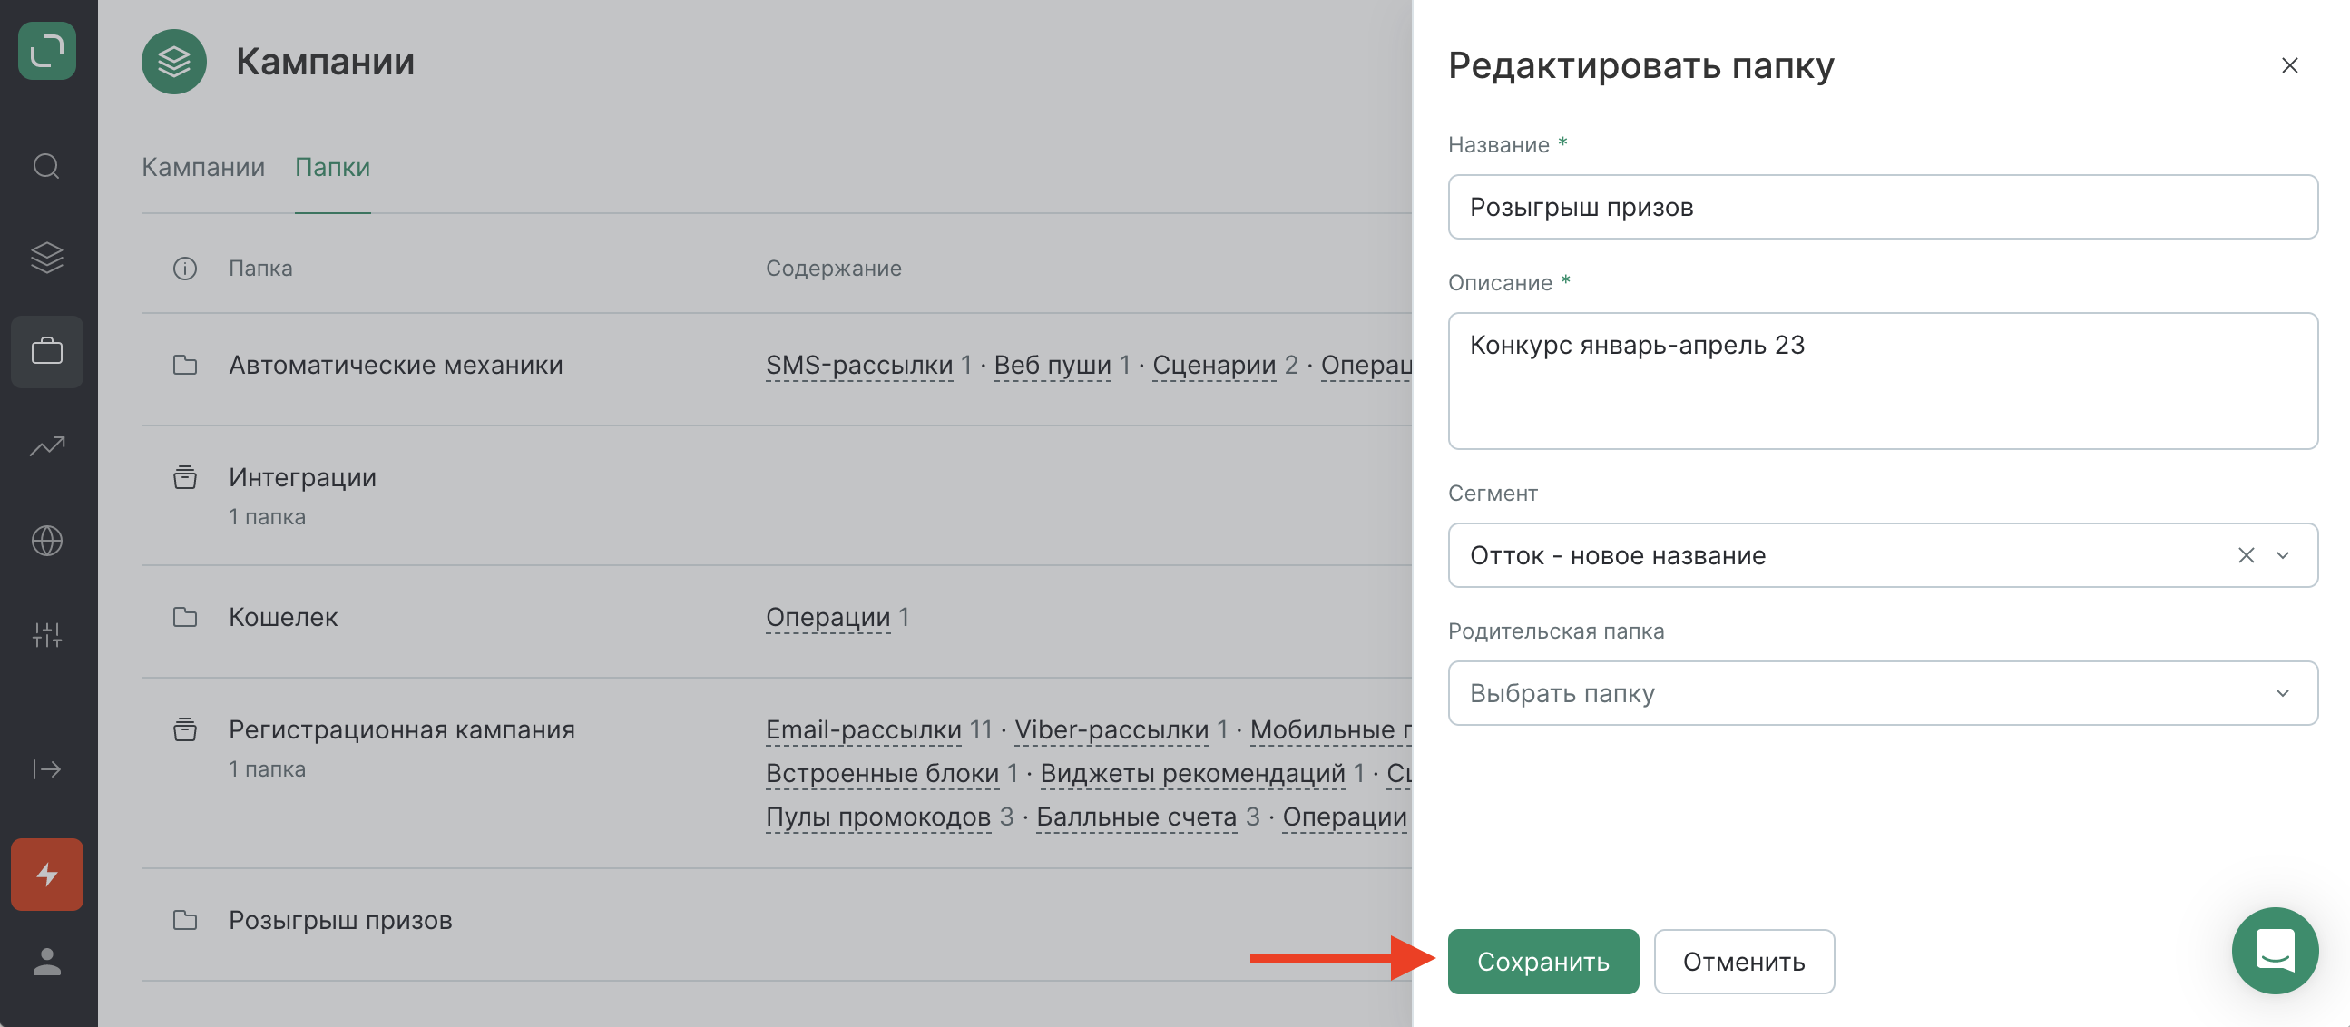The height and width of the screenshot is (1027, 2350).
Task: Open Балльные счета link
Action: tap(1136, 817)
